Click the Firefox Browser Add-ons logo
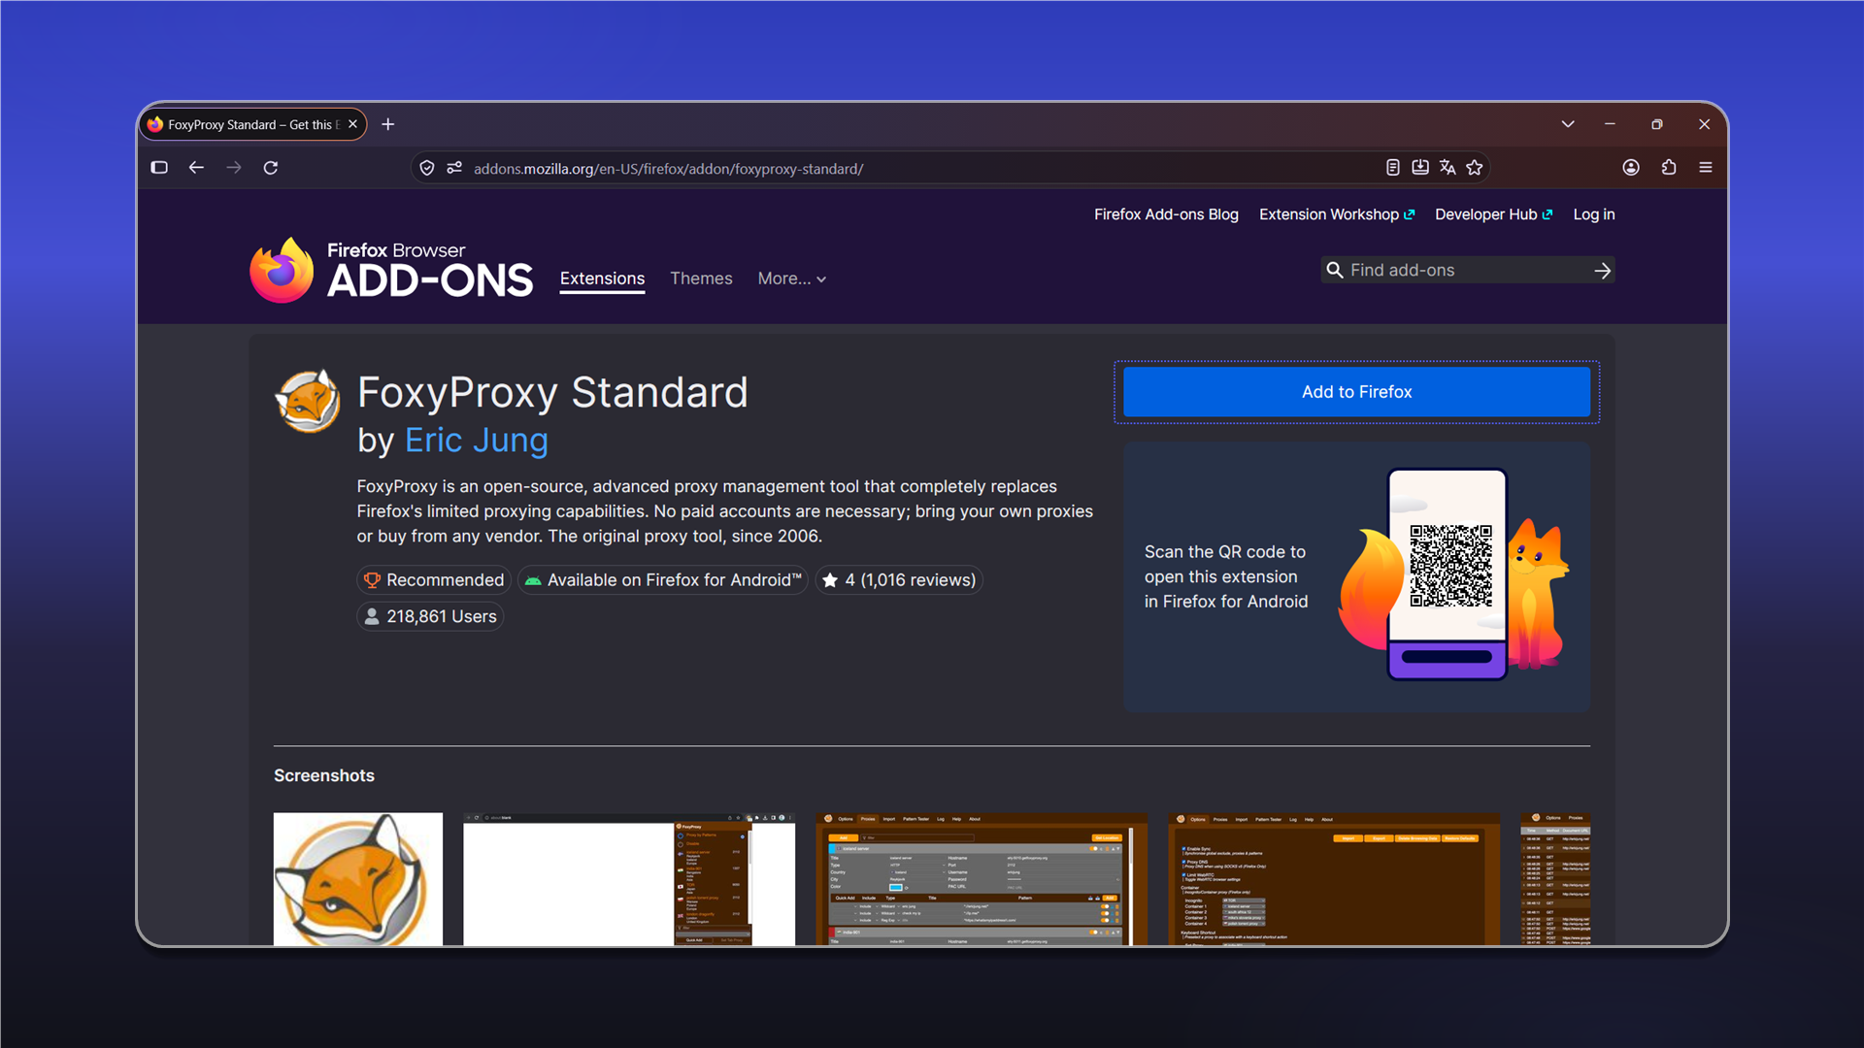Viewport: 1864px width, 1048px height. [391, 271]
